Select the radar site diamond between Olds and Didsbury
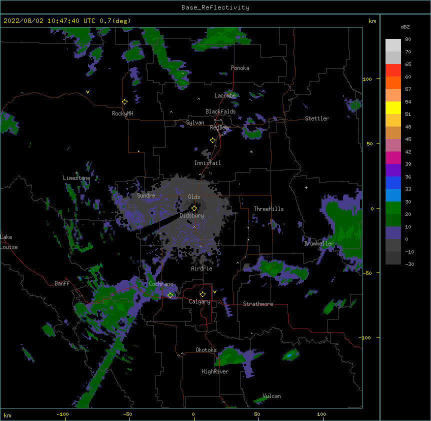 [x=194, y=208]
